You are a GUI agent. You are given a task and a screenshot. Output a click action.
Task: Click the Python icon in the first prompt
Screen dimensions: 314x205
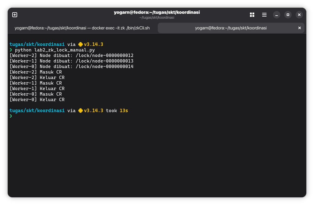pos(81,44)
